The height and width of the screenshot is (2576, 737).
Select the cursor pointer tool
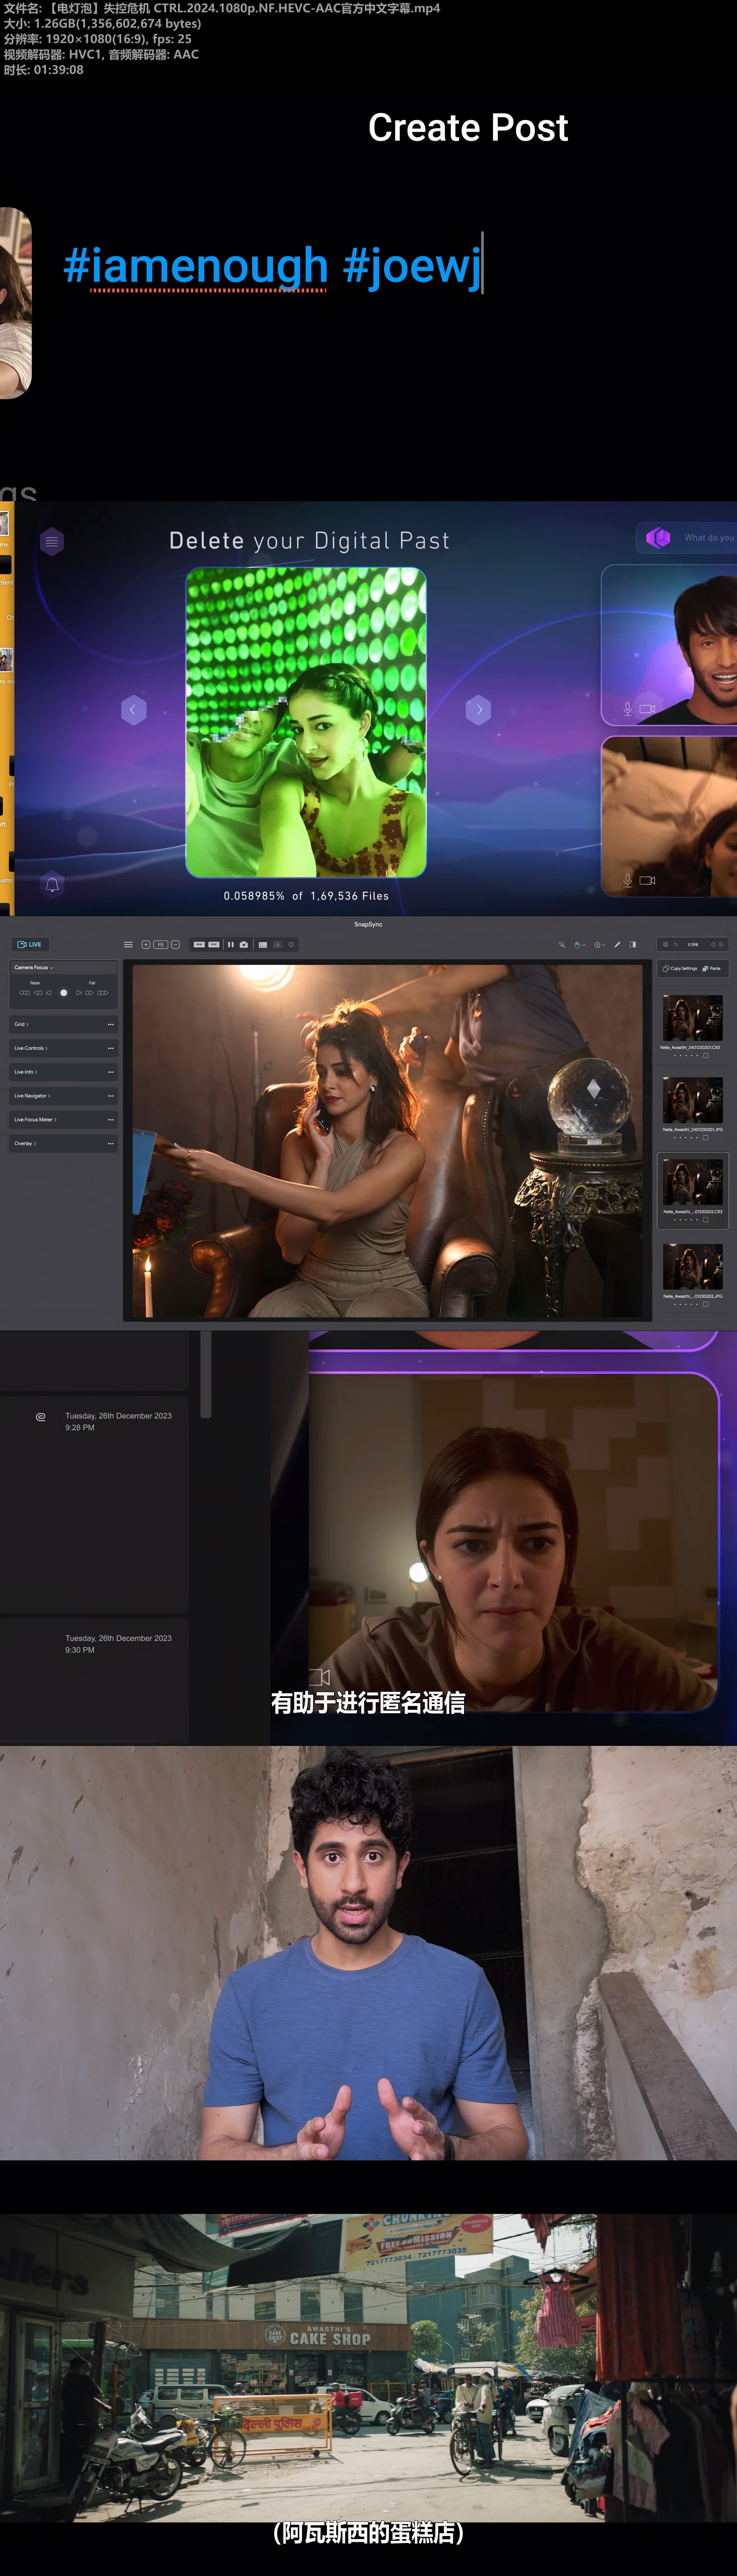(x=562, y=945)
